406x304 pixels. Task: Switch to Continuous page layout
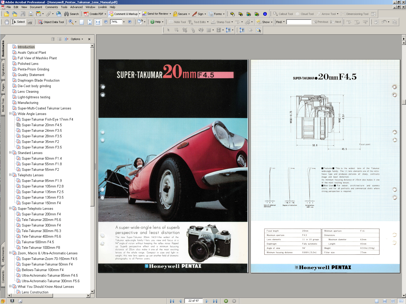[385, 301]
